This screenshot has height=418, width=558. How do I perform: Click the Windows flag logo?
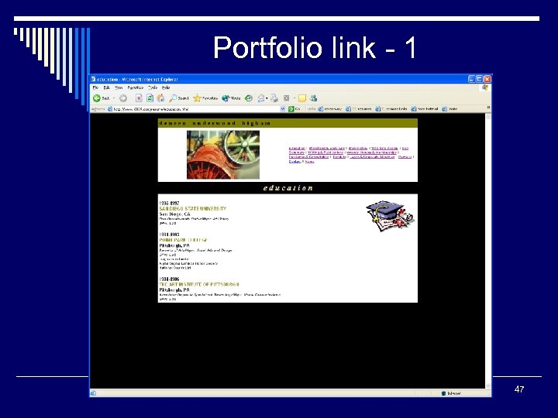coord(485,87)
